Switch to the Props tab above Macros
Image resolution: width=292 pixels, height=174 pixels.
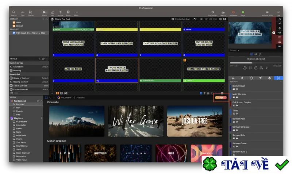tap(269, 78)
